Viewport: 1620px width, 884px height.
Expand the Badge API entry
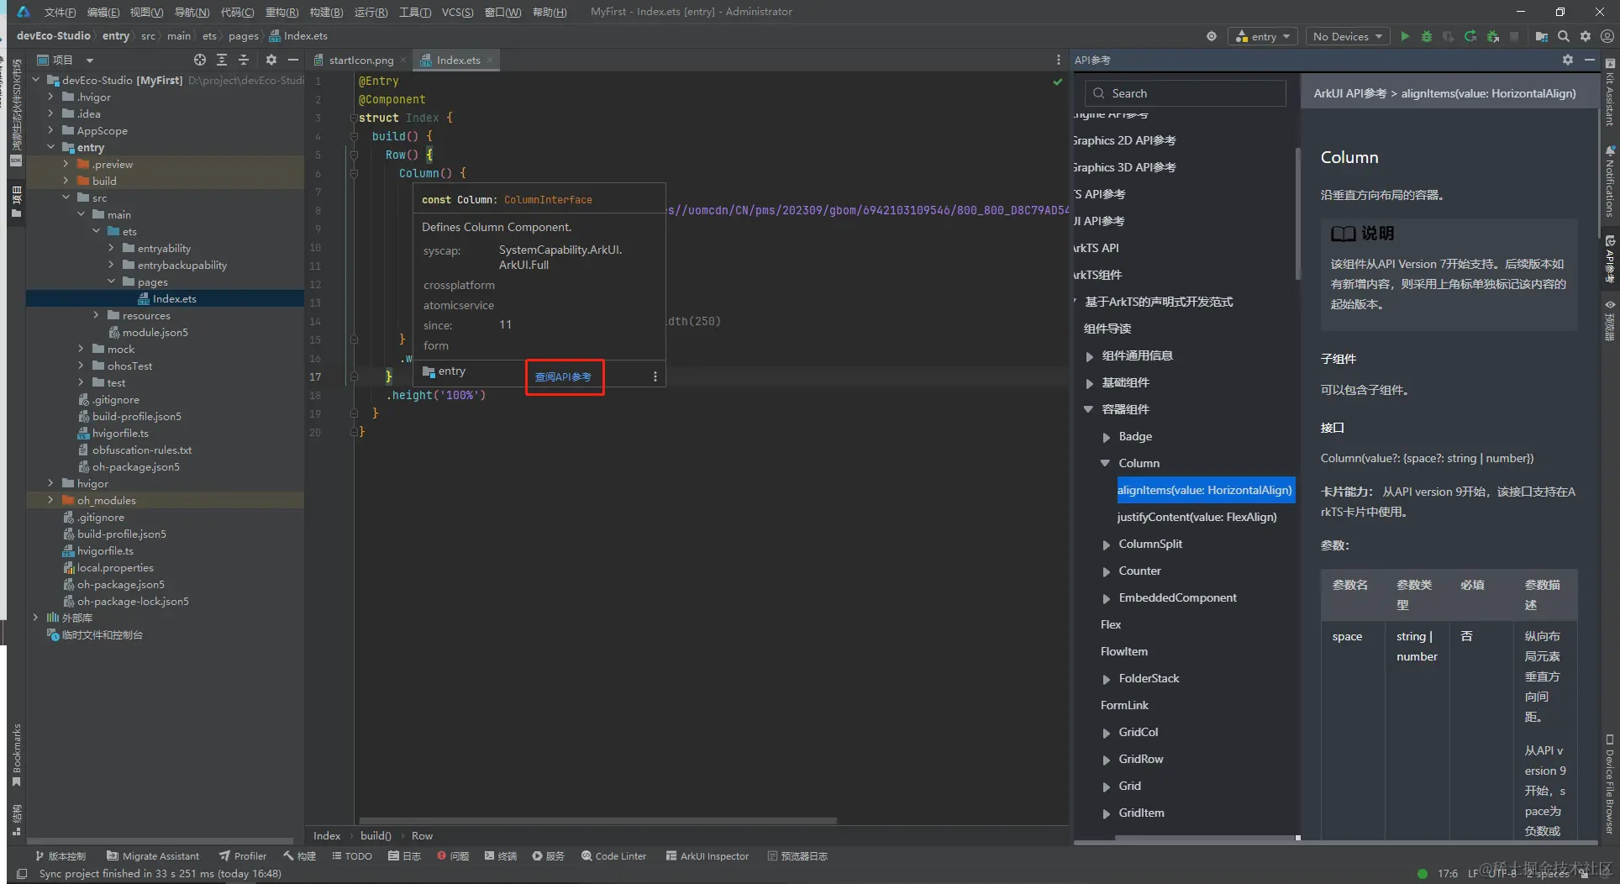tap(1107, 437)
